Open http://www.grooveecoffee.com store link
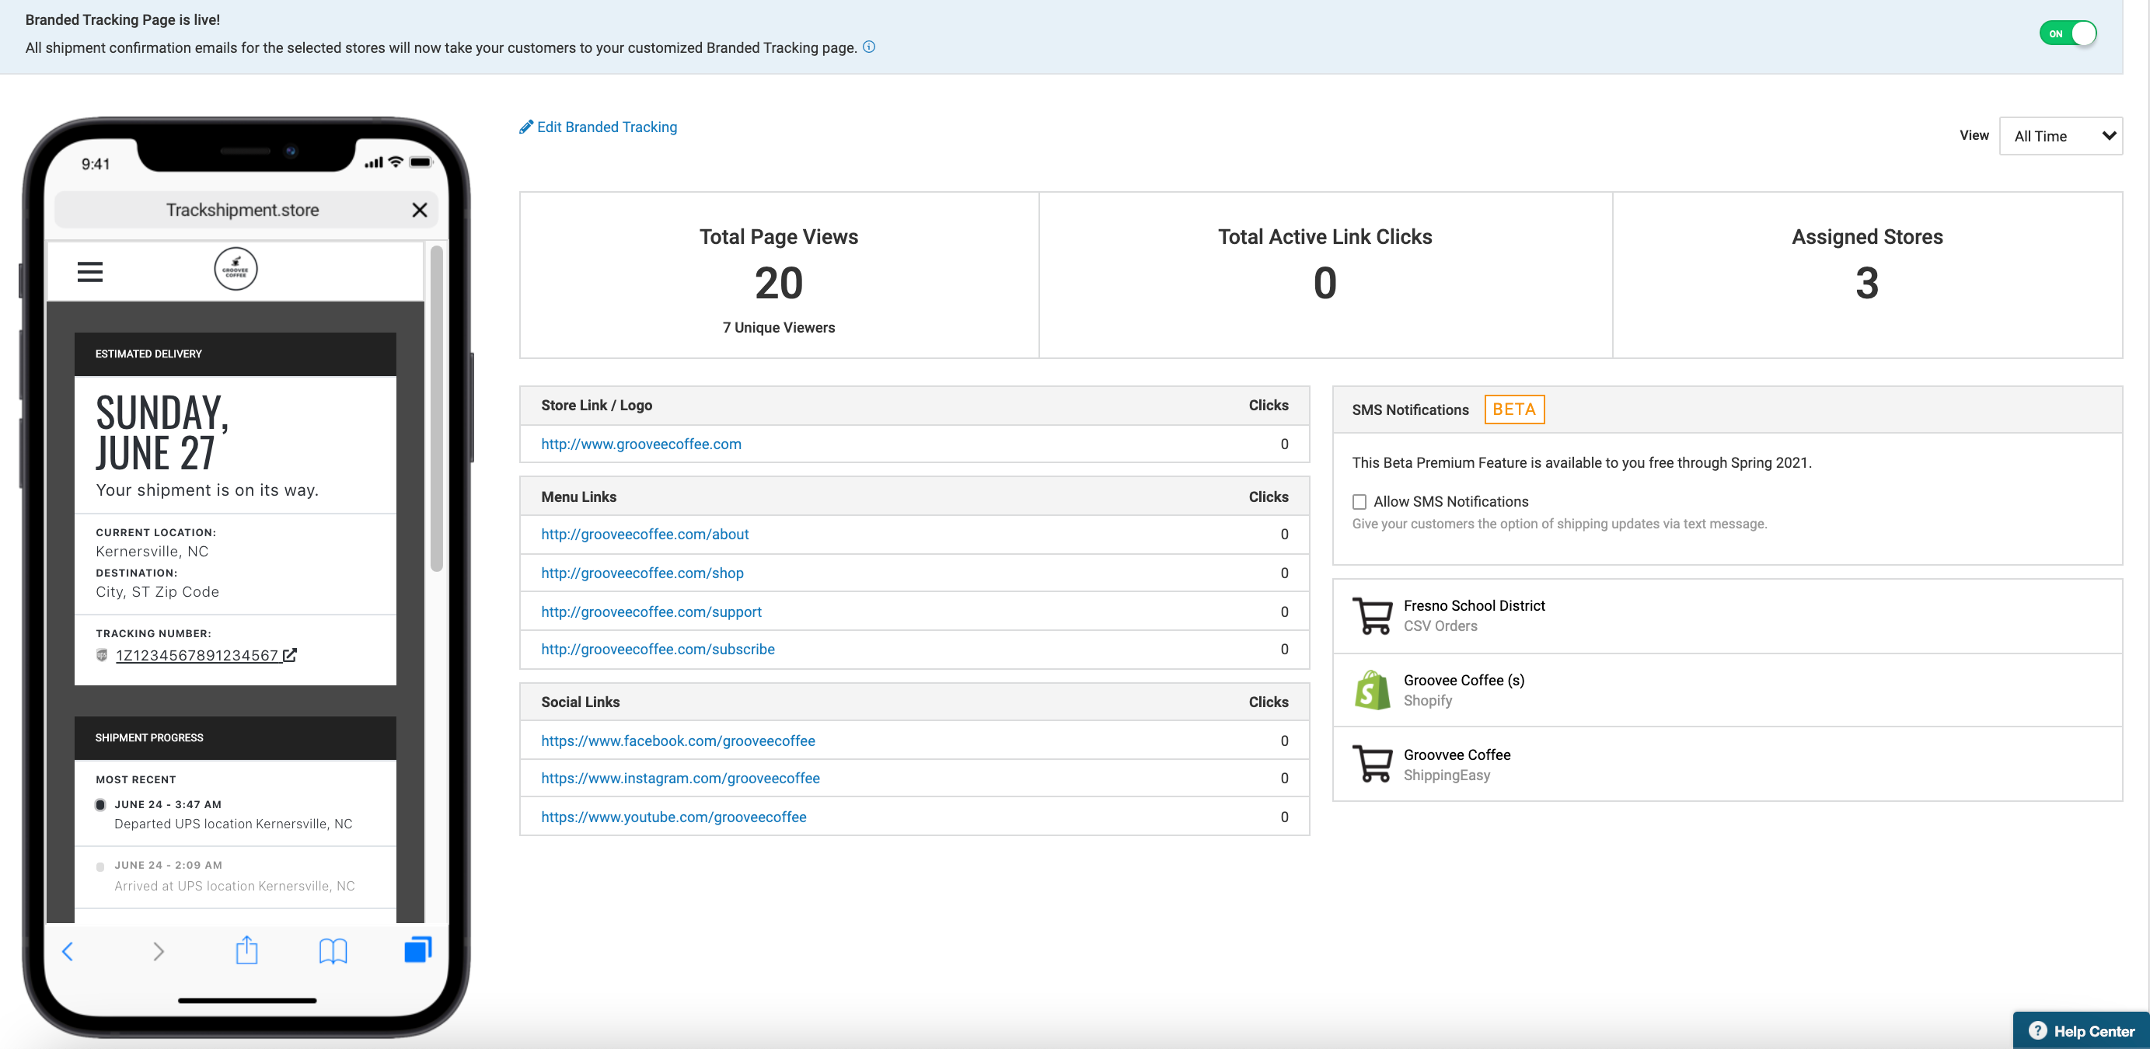Image resolution: width=2150 pixels, height=1049 pixels. click(641, 444)
